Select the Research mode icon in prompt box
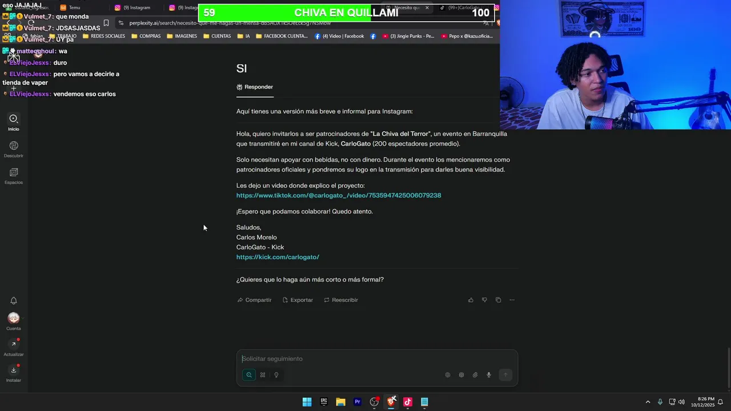Screen dimensions: 731x411 click(263, 375)
